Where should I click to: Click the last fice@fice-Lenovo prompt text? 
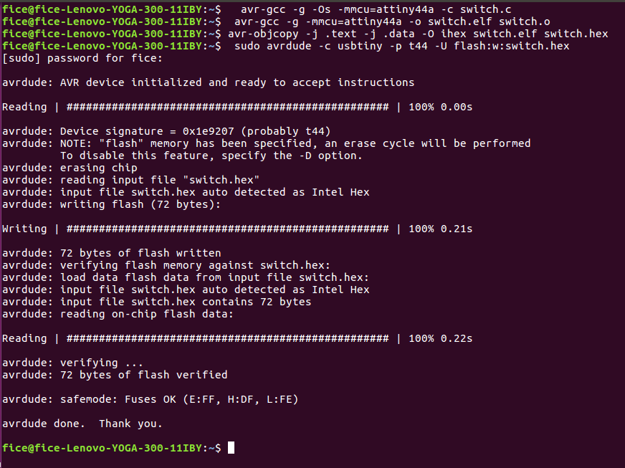pyautogui.click(x=111, y=448)
